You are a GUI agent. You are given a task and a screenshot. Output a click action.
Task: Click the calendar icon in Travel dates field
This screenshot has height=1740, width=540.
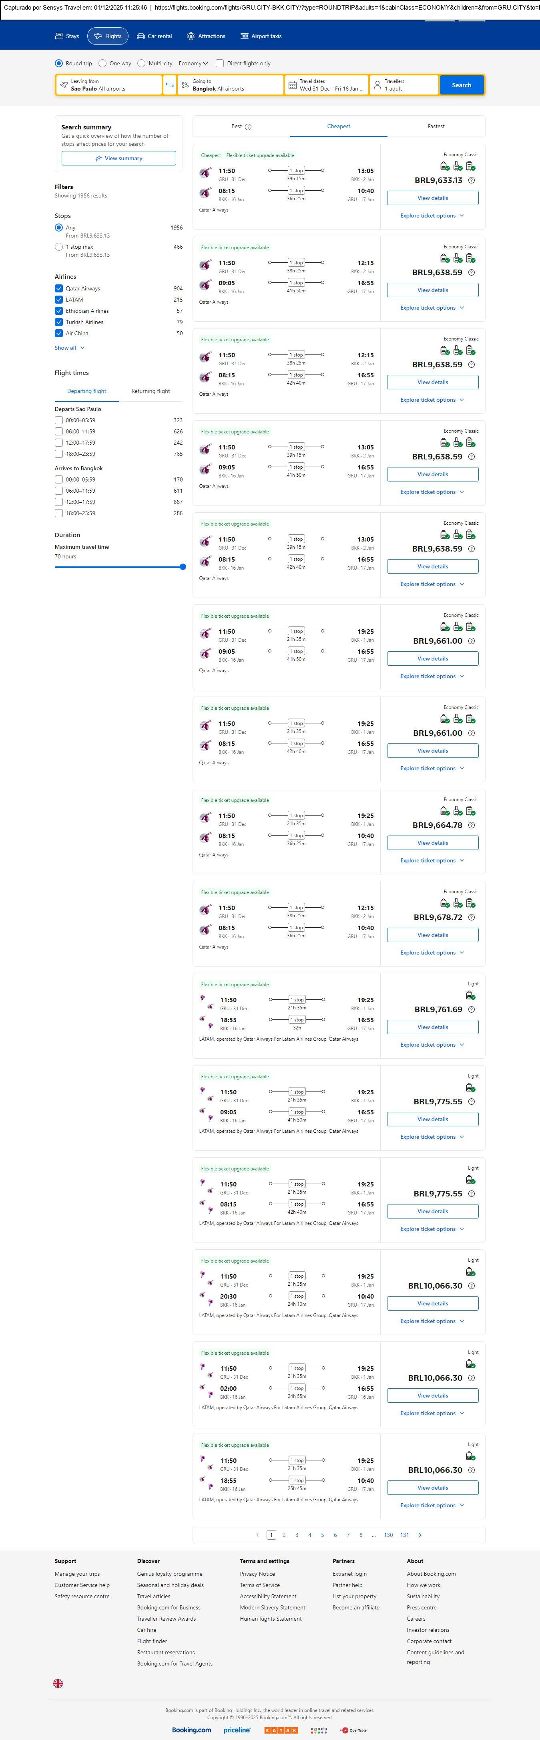(x=292, y=85)
